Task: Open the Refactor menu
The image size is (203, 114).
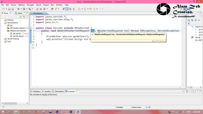Action: 22,5
